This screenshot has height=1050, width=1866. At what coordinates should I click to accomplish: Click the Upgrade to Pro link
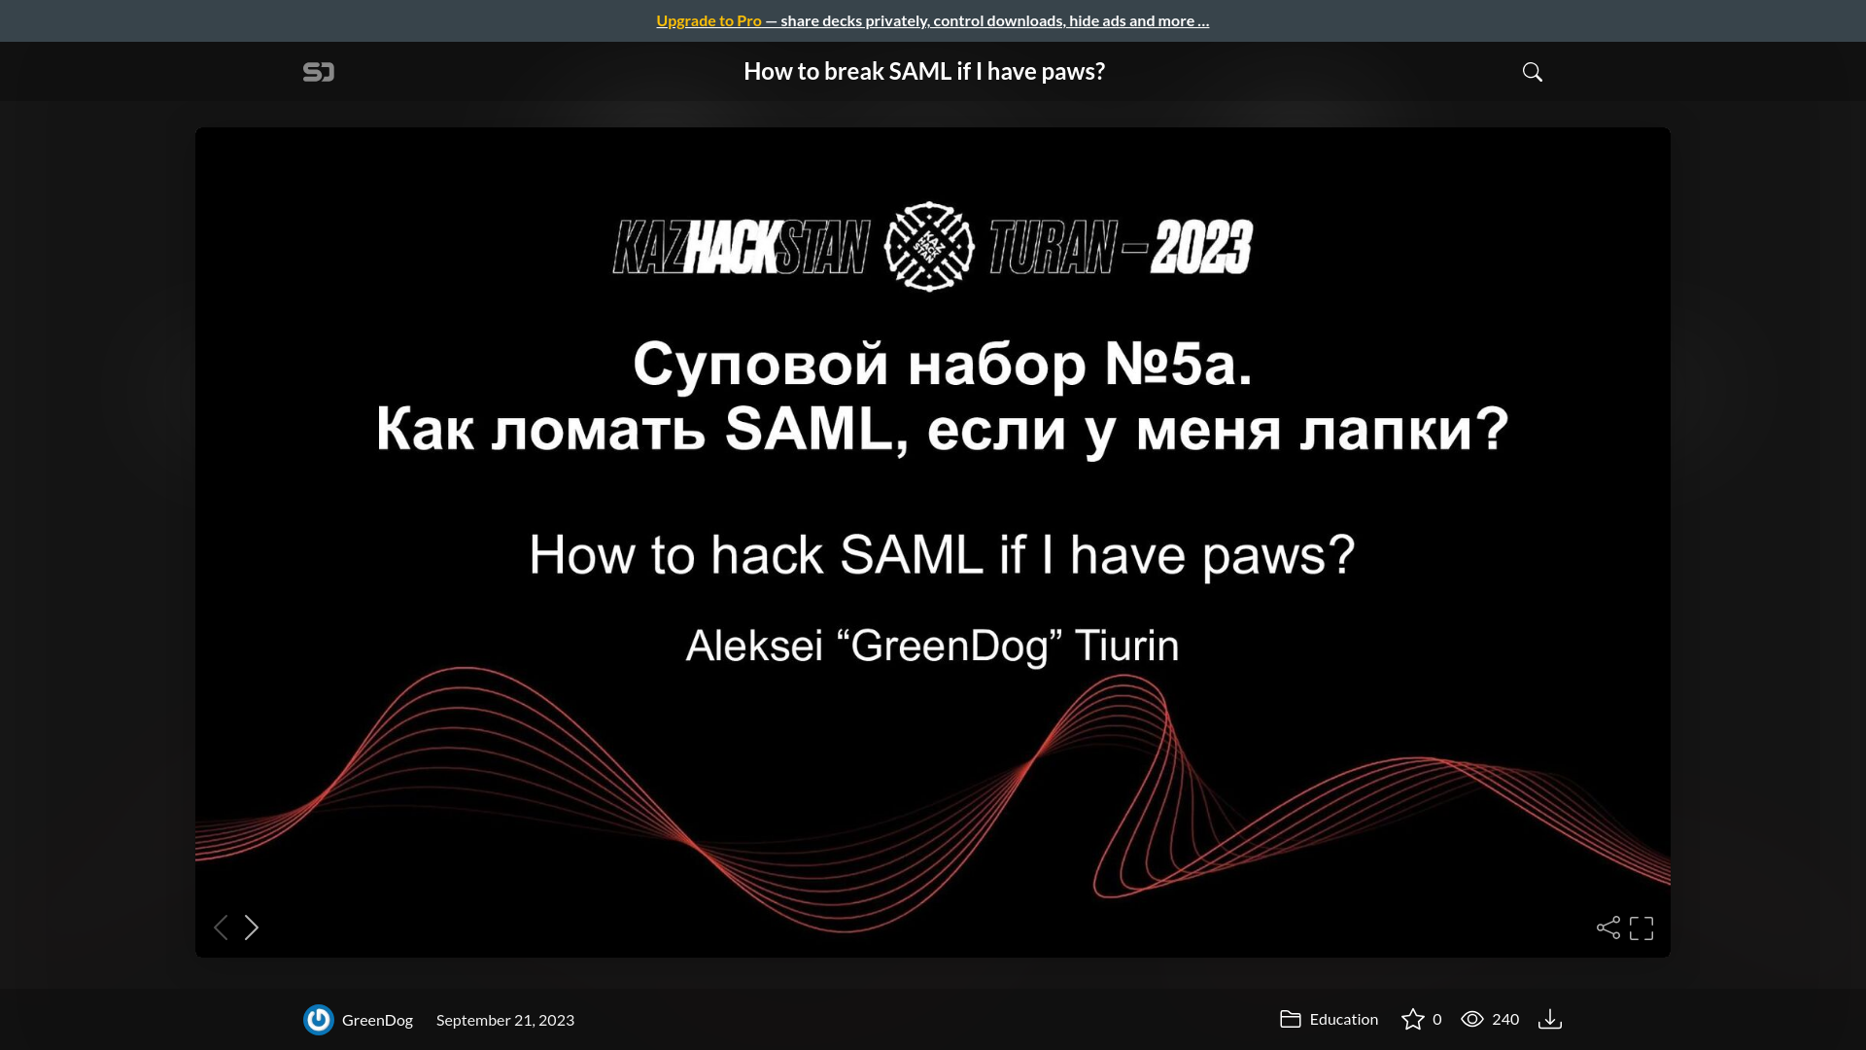click(x=708, y=19)
